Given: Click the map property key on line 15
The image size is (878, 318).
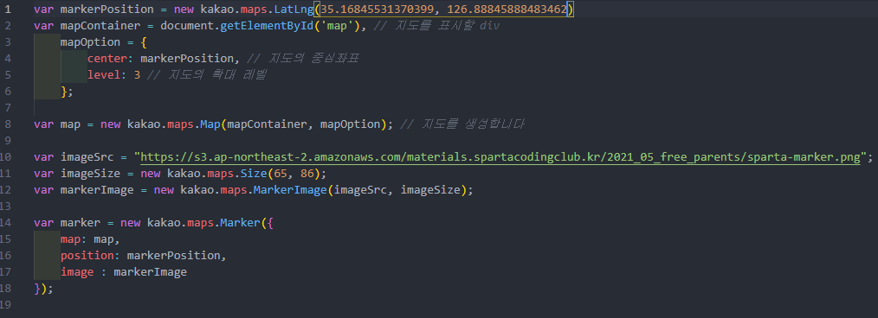Looking at the screenshot, I should click(70, 239).
